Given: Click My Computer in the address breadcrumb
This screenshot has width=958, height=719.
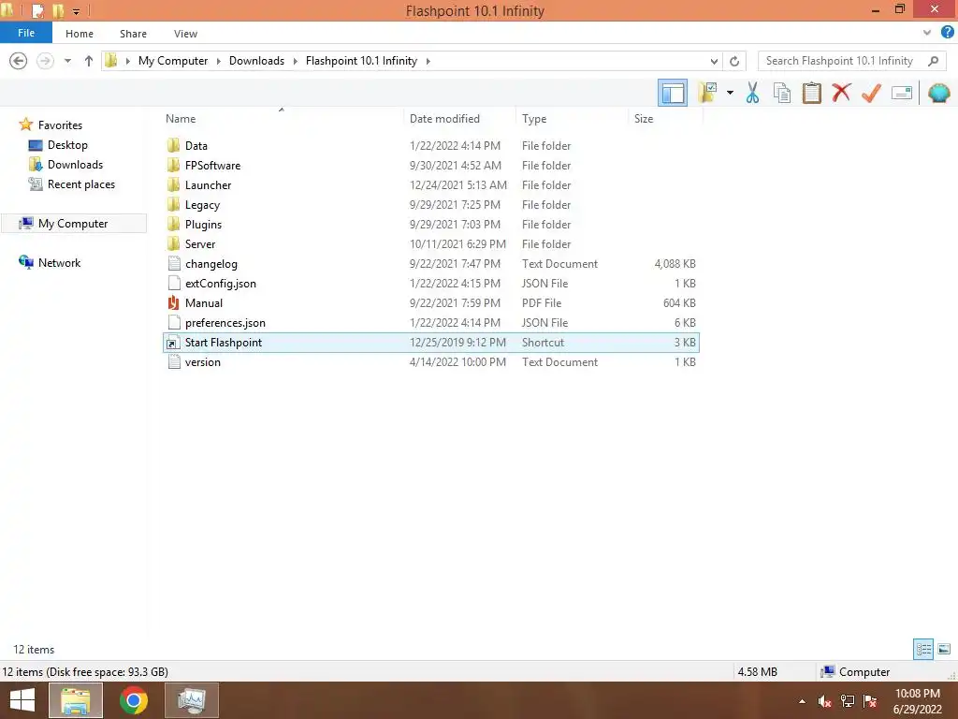Looking at the screenshot, I should [173, 61].
